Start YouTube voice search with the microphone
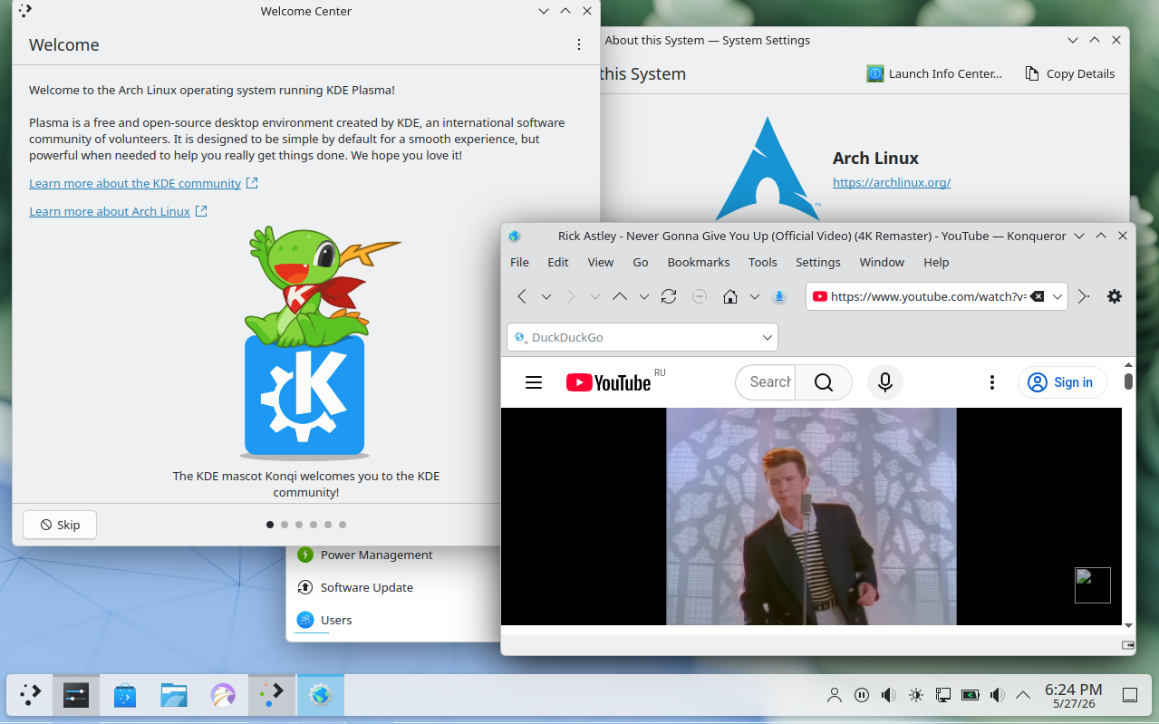This screenshot has height=724, width=1159. tap(885, 382)
